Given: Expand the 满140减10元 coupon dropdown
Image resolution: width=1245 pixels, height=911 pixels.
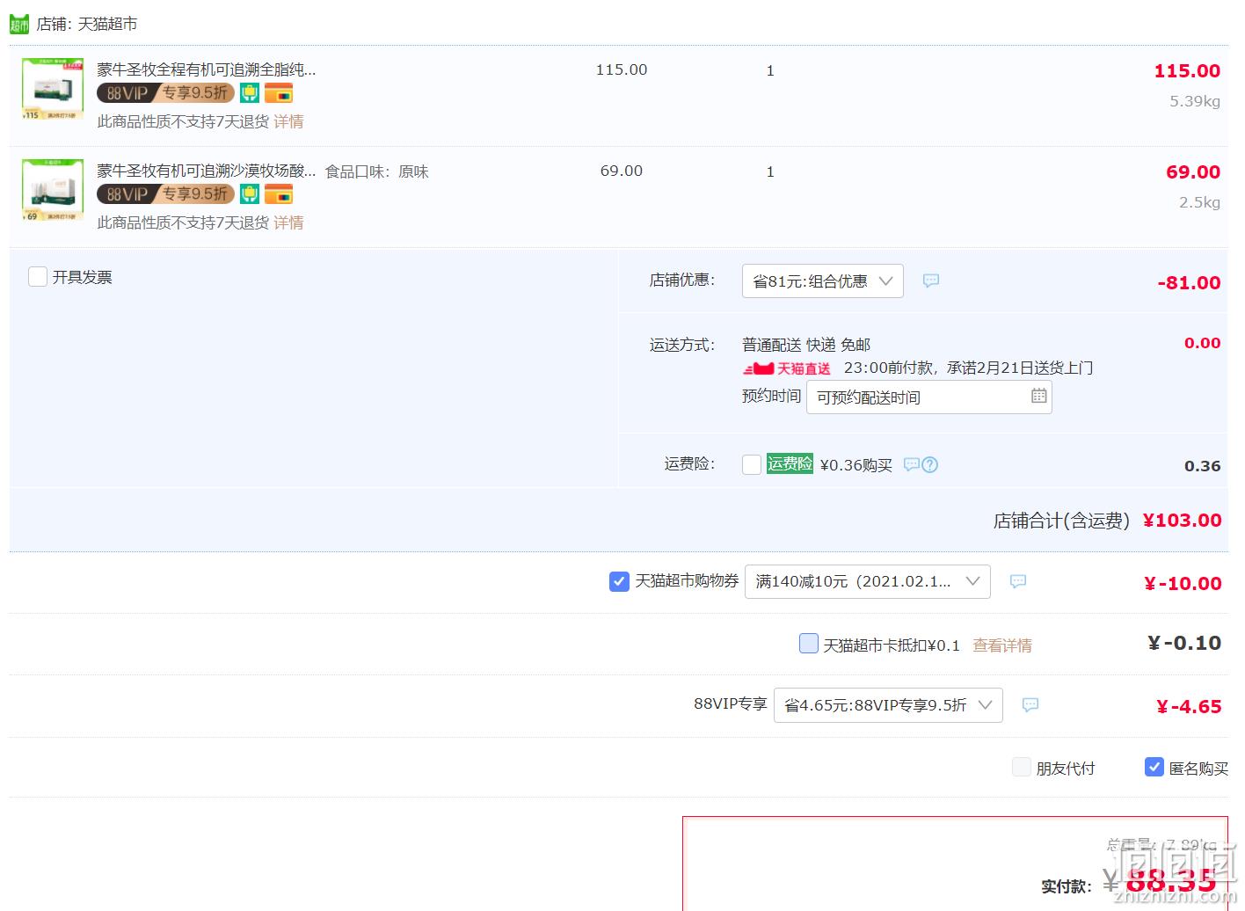Looking at the screenshot, I should click(867, 581).
